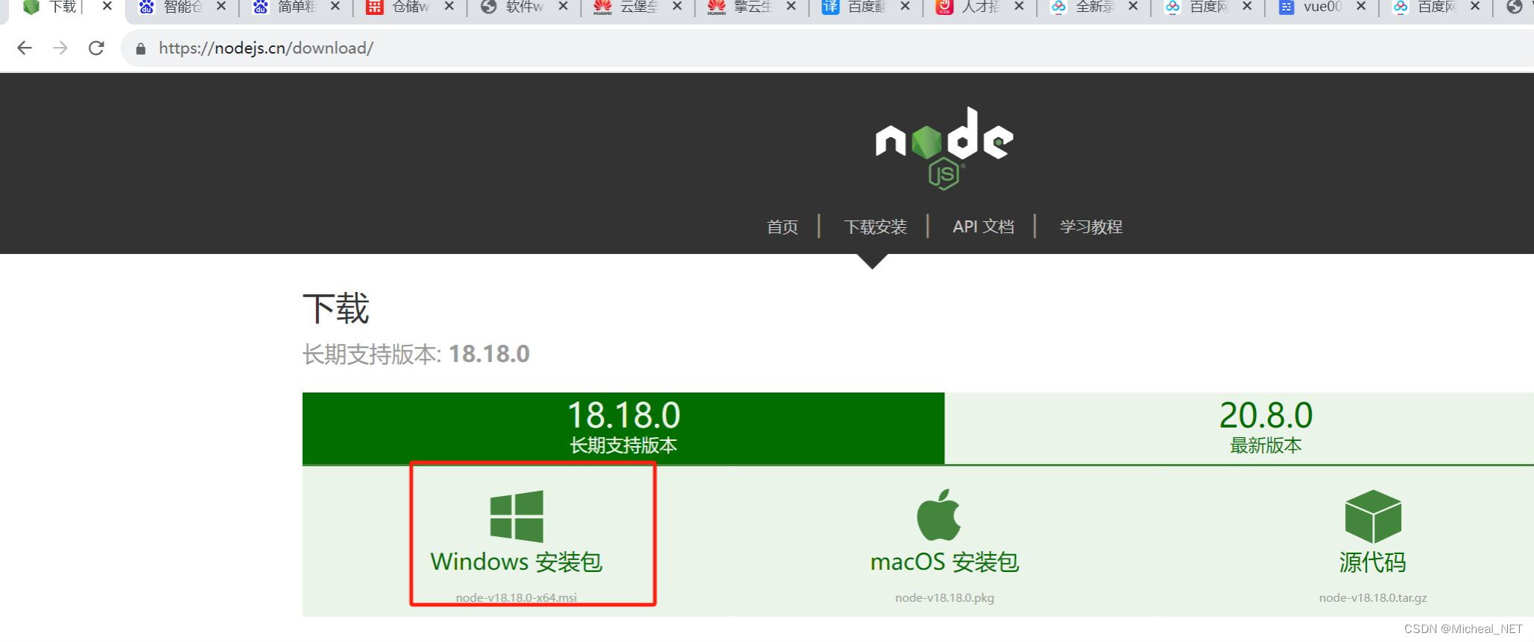Open the 下载安装 navigation item

coord(875,226)
